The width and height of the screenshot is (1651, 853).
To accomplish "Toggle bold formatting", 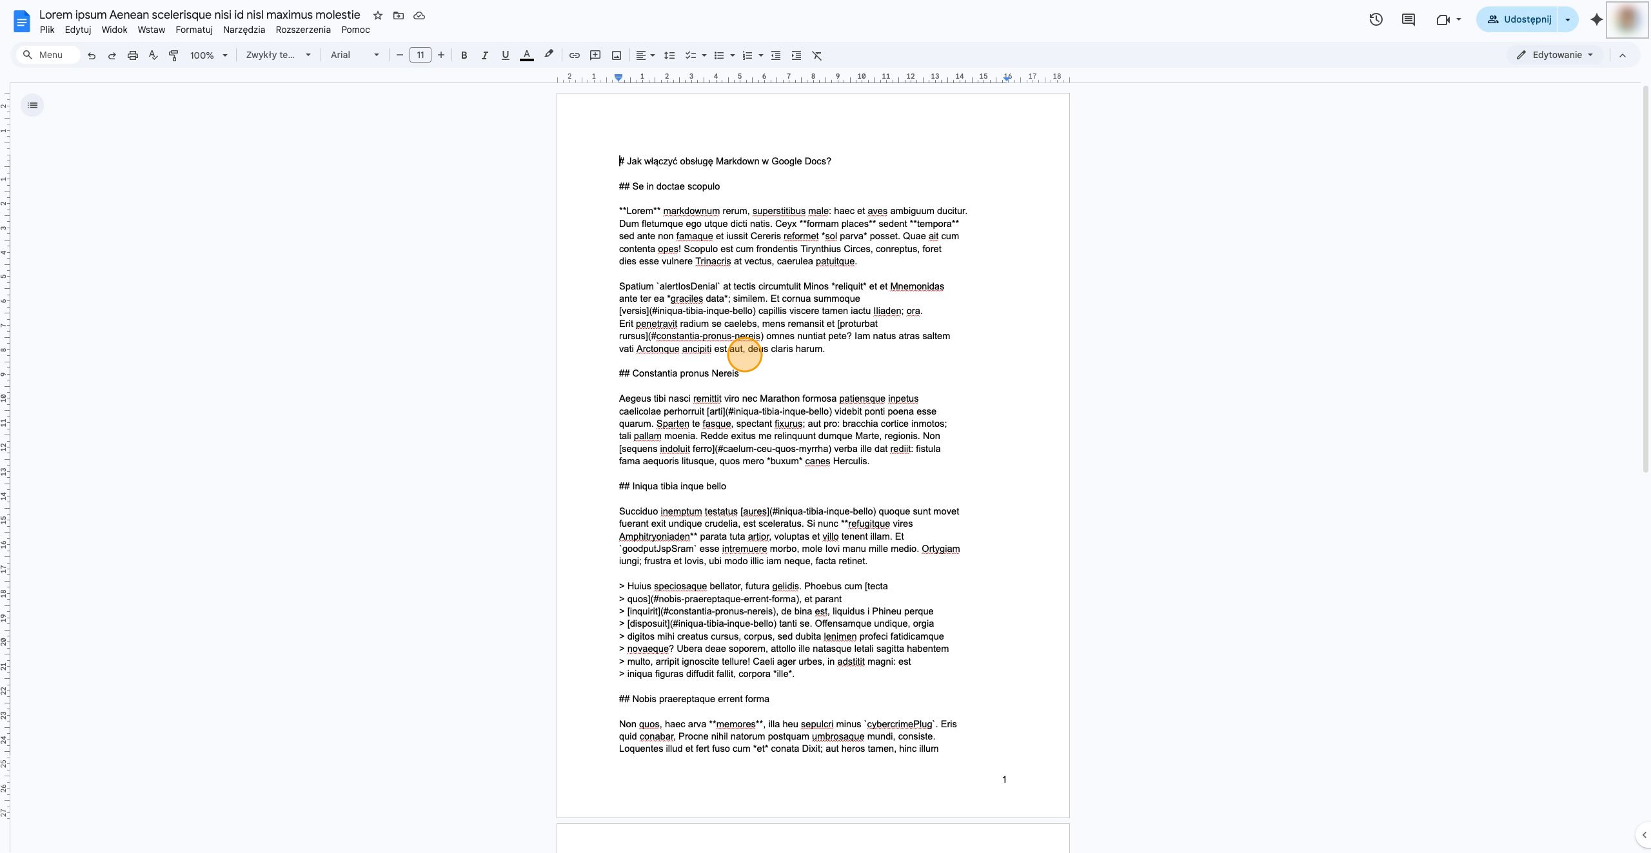I will point(464,55).
